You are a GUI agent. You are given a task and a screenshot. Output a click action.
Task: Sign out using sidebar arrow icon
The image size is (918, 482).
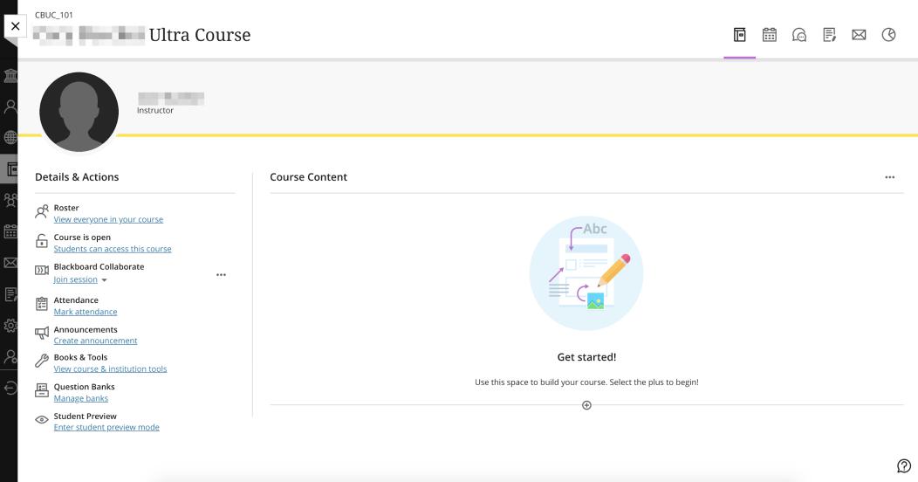tap(10, 387)
